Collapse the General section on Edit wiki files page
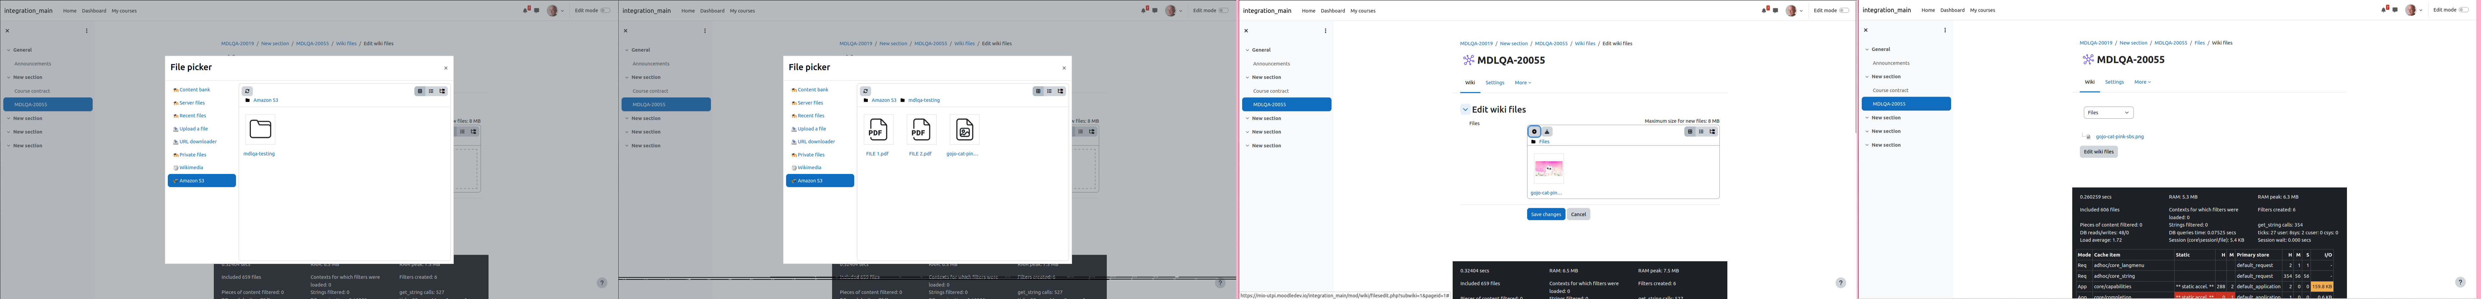 pos(1247,50)
